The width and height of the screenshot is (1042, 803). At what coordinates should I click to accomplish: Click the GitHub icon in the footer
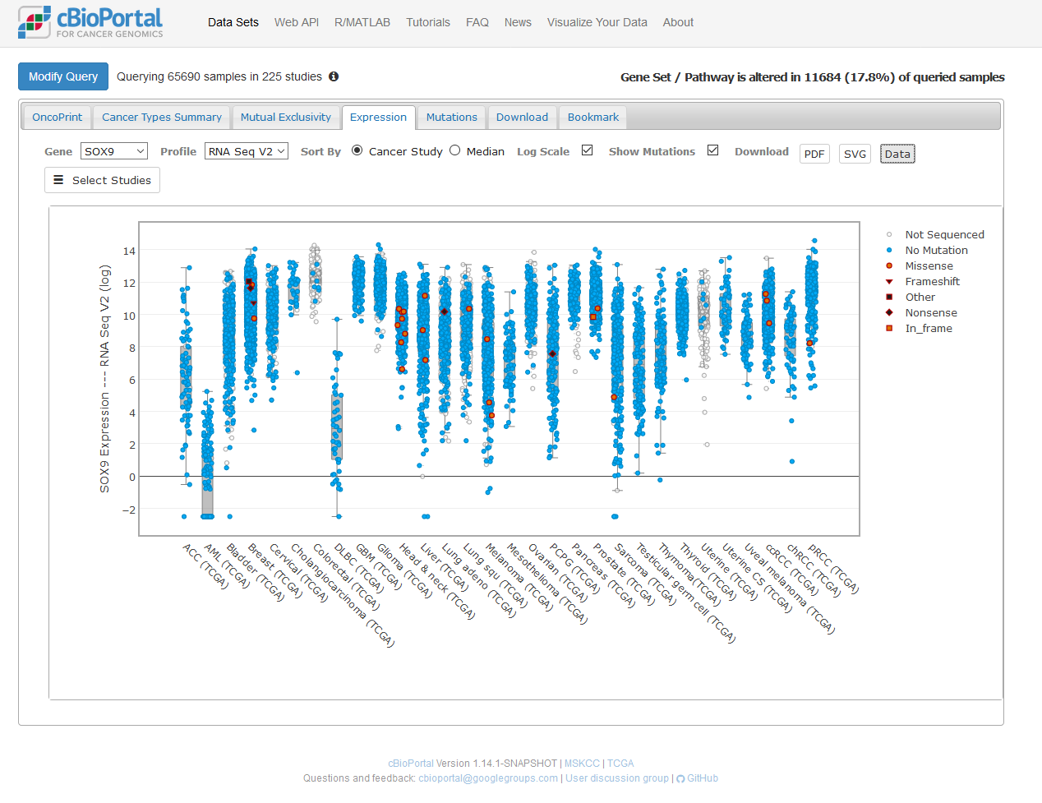[680, 778]
